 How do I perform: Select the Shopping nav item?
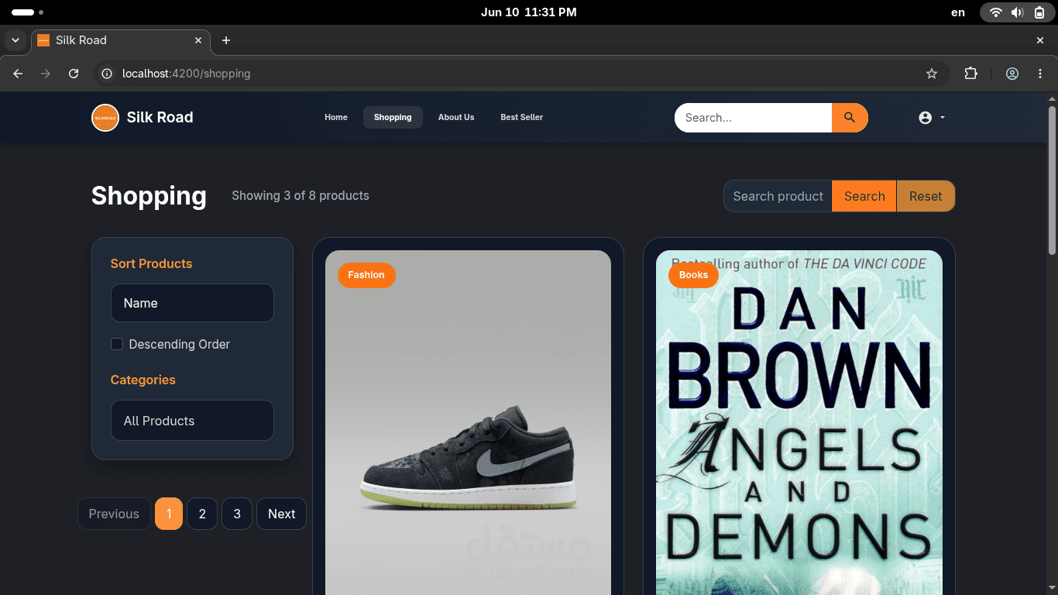tap(393, 118)
